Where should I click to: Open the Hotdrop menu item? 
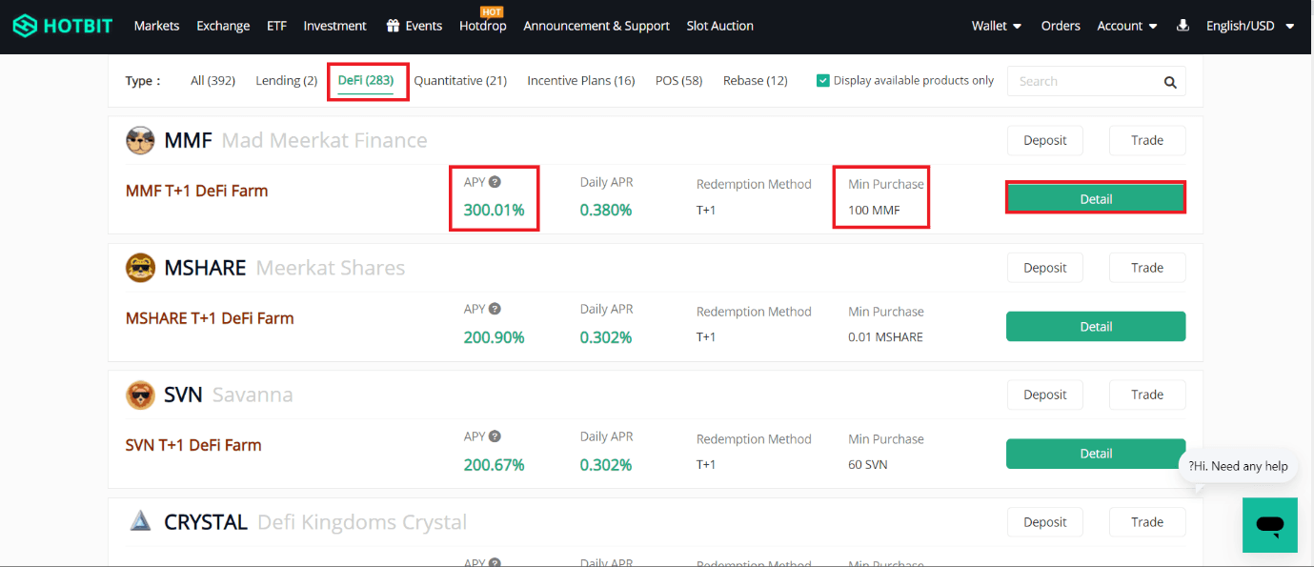click(483, 26)
